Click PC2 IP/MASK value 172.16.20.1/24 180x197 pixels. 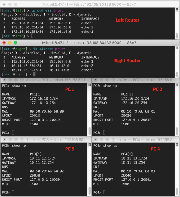(x=135, y=98)
